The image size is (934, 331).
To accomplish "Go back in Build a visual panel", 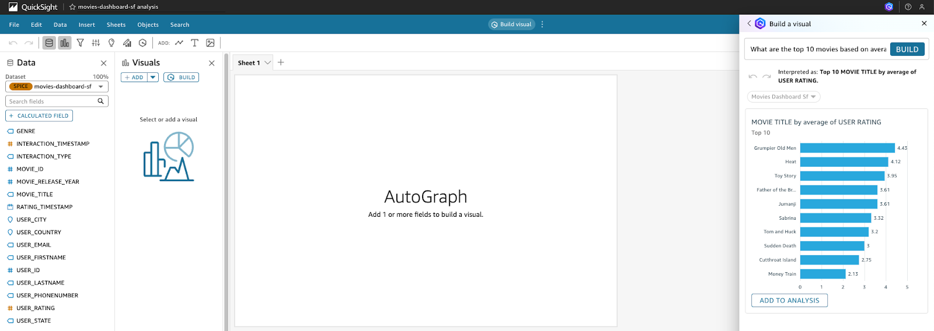I will point(749,24).
